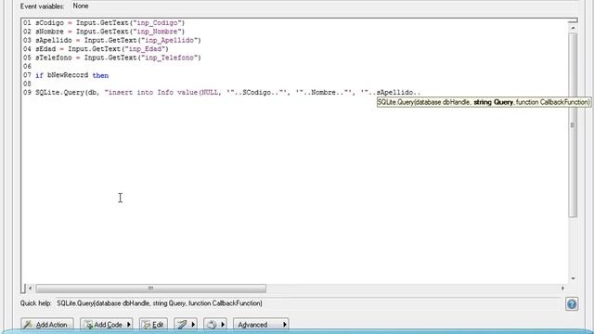Click the Edit button
This screenshot has width=594, height=334.
click(x=153, y=325)
